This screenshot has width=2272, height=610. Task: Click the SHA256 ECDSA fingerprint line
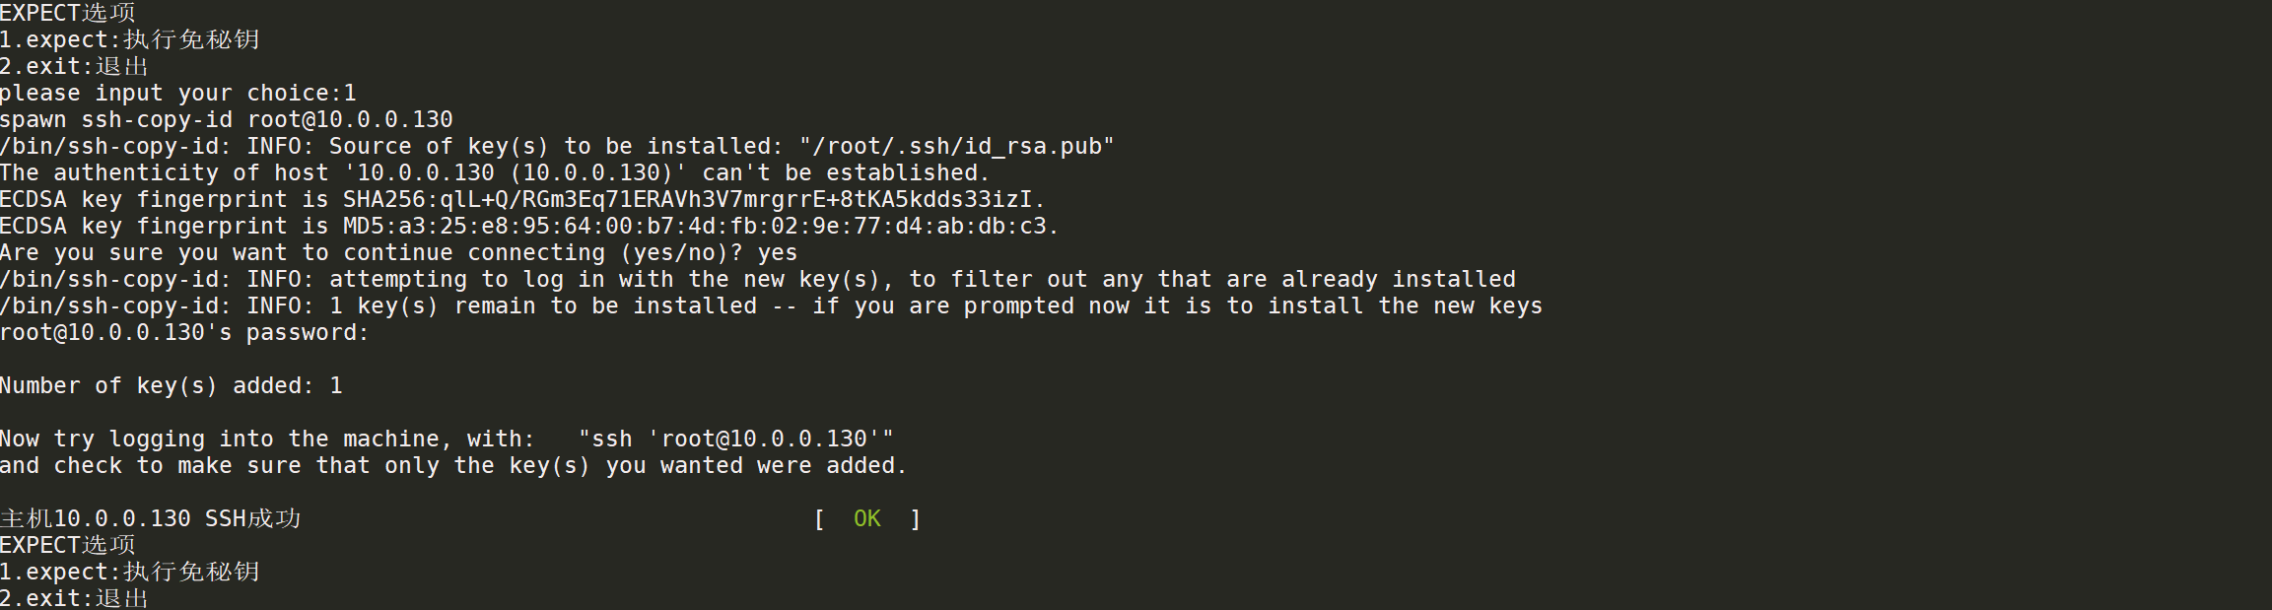[521, 199]
